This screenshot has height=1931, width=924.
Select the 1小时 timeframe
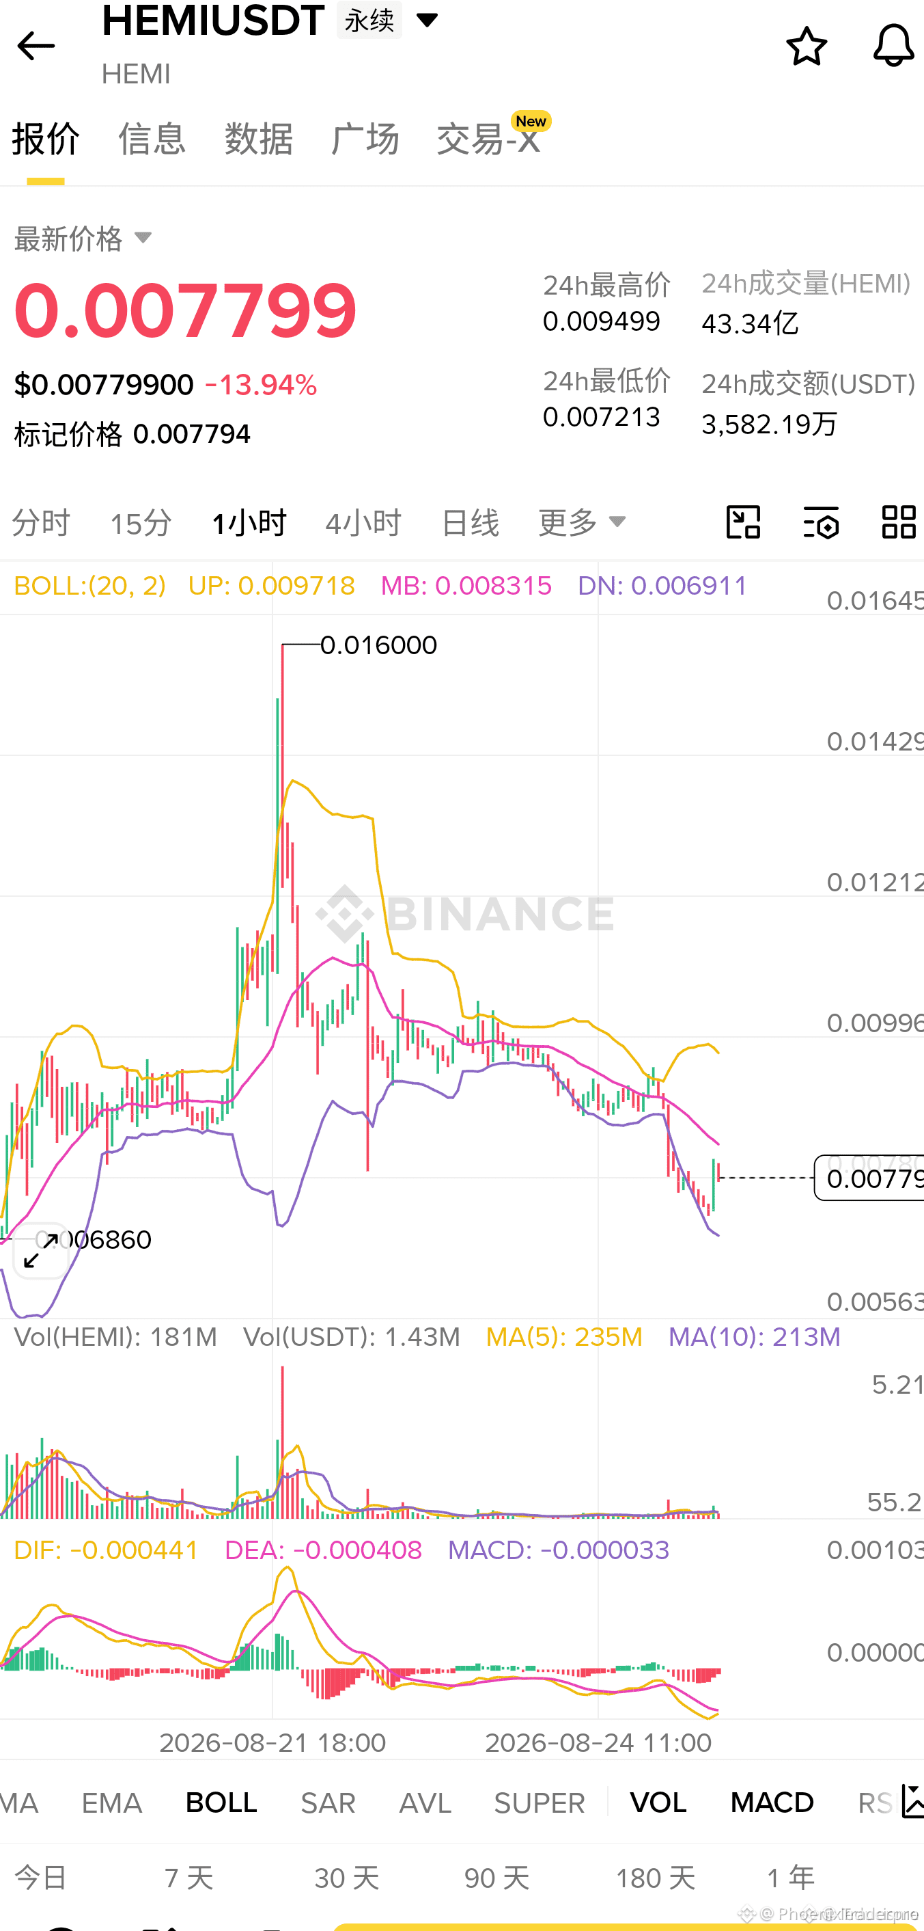(x=249, y=522)
